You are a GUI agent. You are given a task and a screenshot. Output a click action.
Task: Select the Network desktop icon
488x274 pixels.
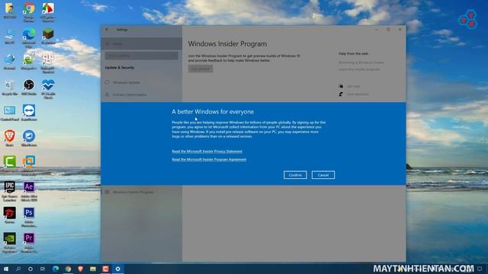point(10,62)
